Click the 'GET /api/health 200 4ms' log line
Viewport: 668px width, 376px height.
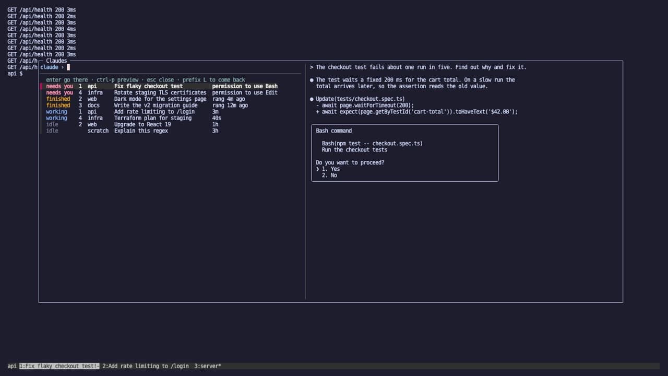(x=41, y=29)
